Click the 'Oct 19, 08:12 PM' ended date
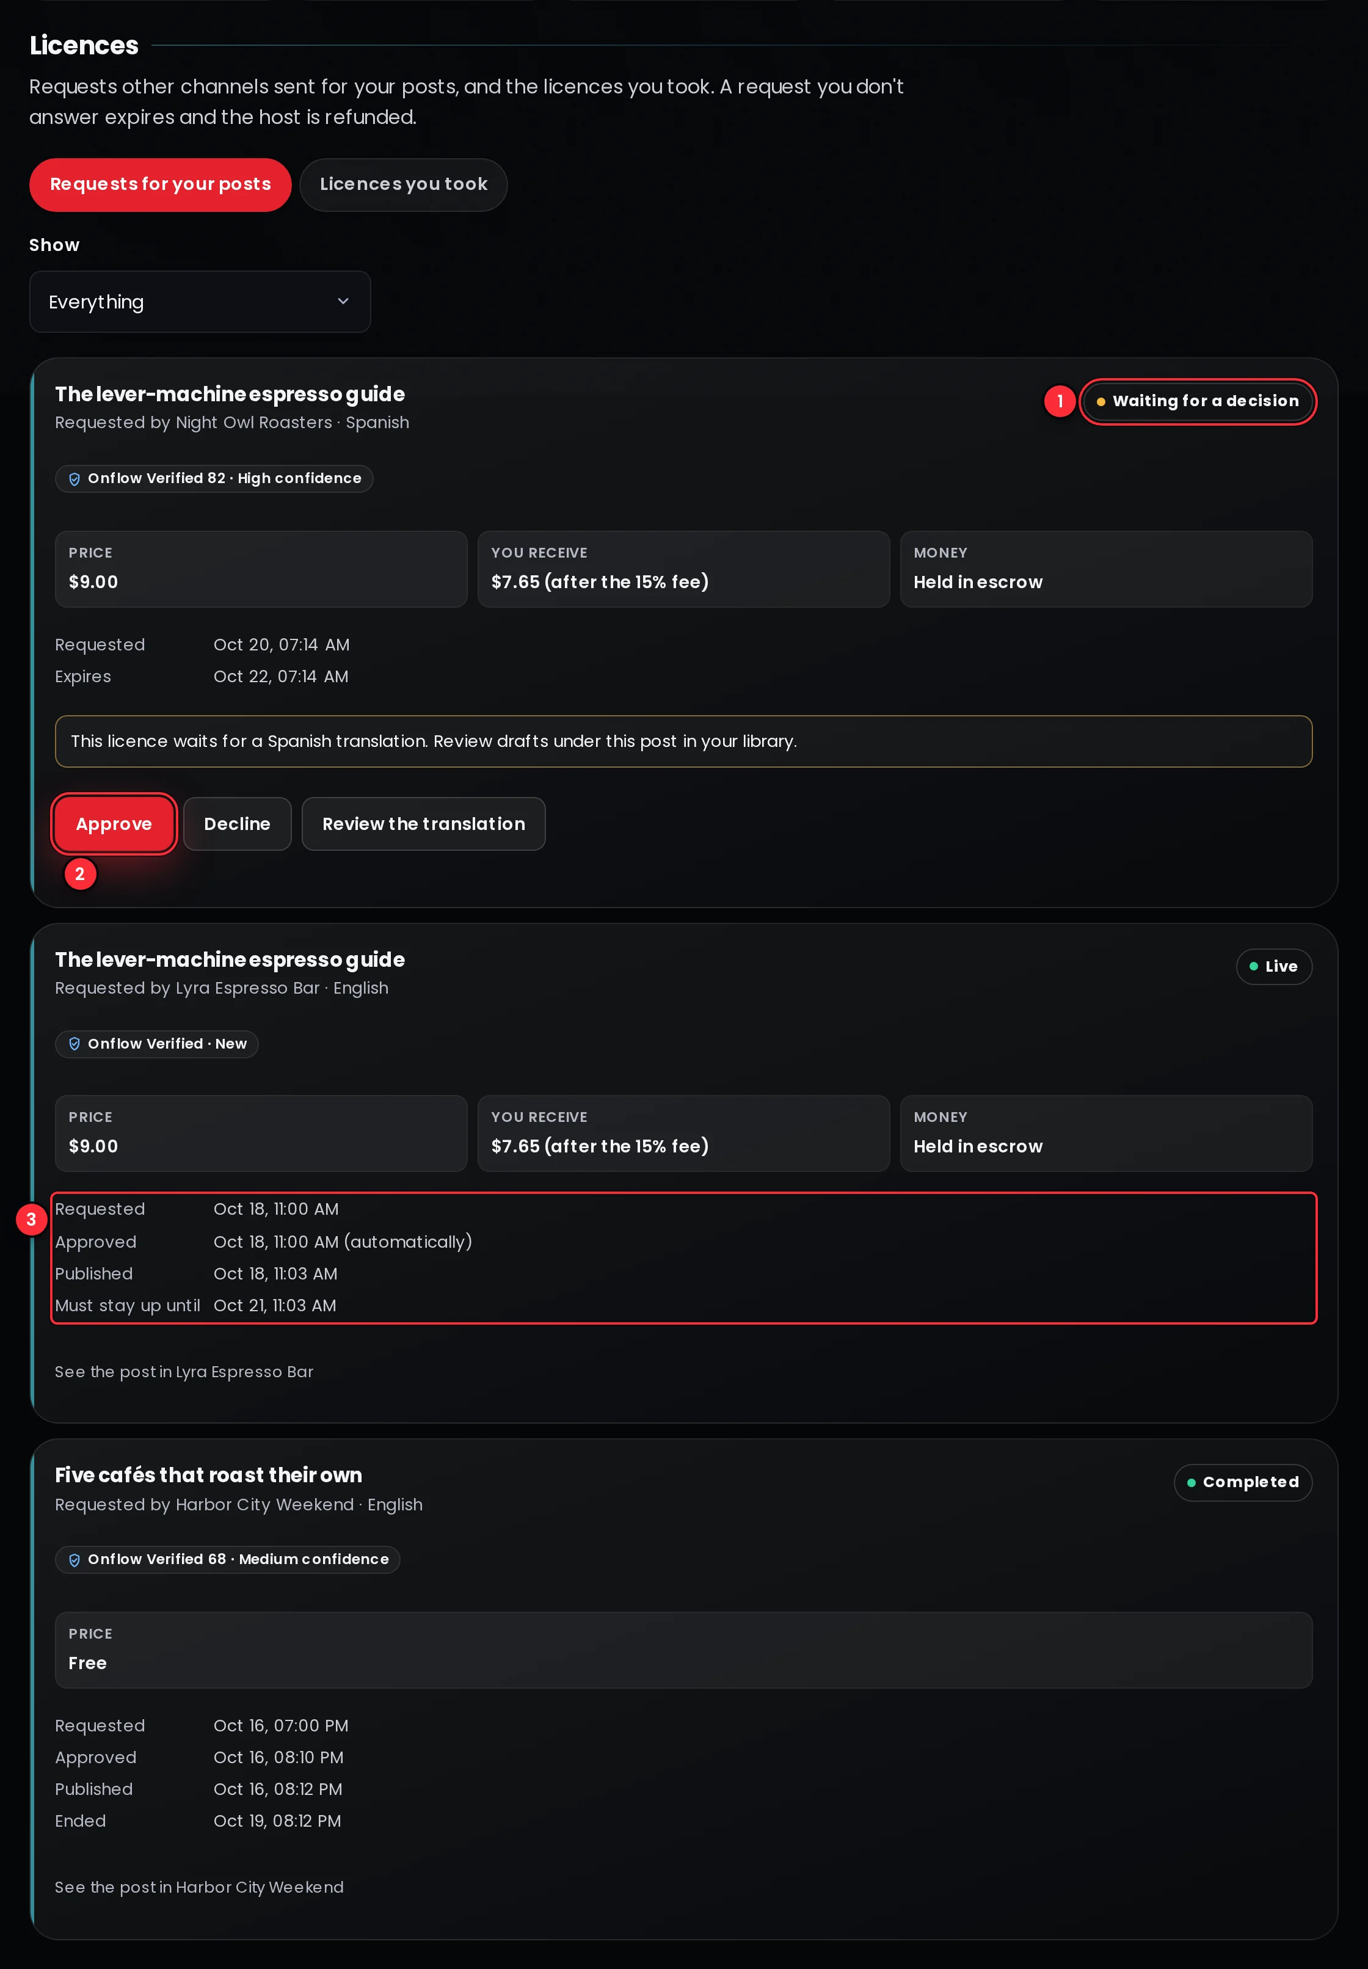Screen dimensions: 1368x1969 tap(277, 1821)
